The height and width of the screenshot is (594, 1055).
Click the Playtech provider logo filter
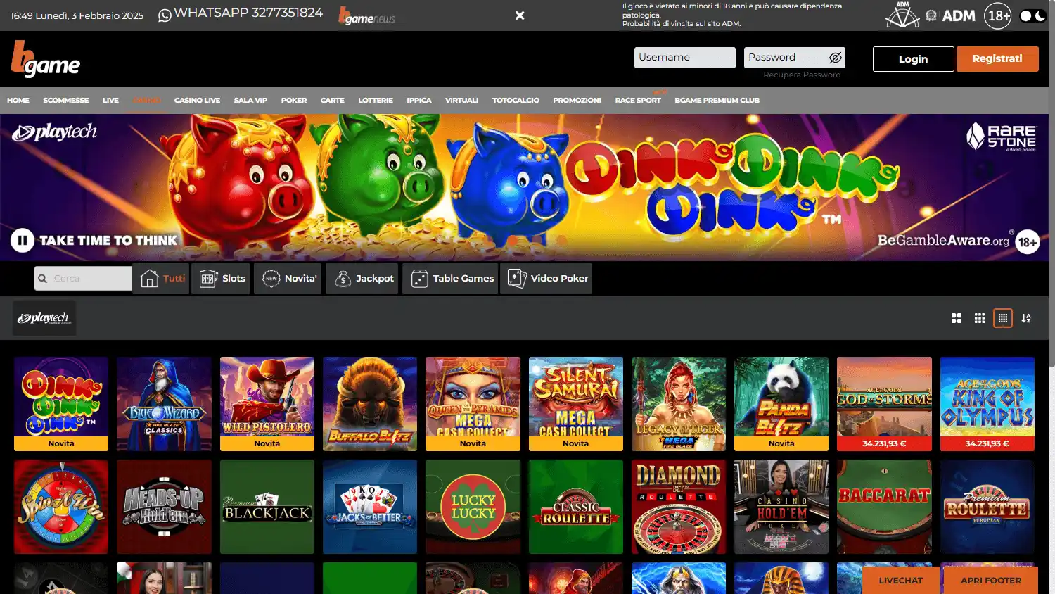pyautogui.click(x=44, y=318)
